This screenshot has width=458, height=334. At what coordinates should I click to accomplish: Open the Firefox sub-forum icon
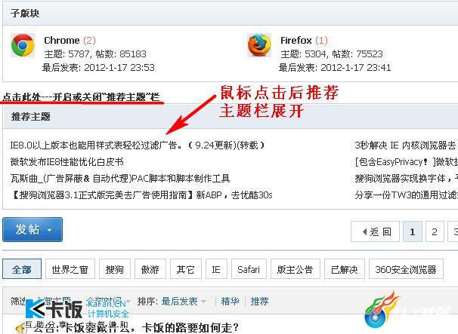pos(259,45)
